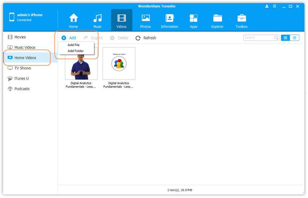Switch to list view
Viewport: 308px width, 198px height.
pyautogui.click(x=295, y=38)
